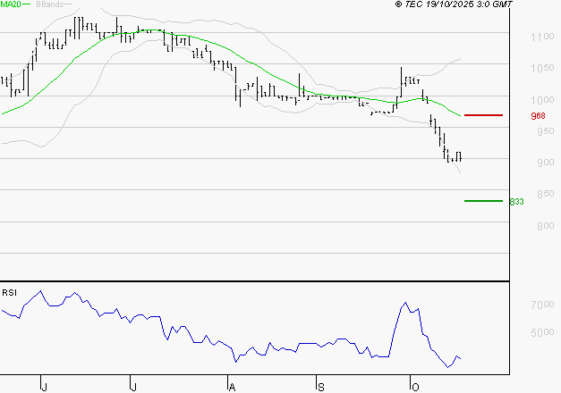The image size is (561, 393).
Task: Click the red resistance line marker
Action: pyautogui.click(x=483, y=115)
